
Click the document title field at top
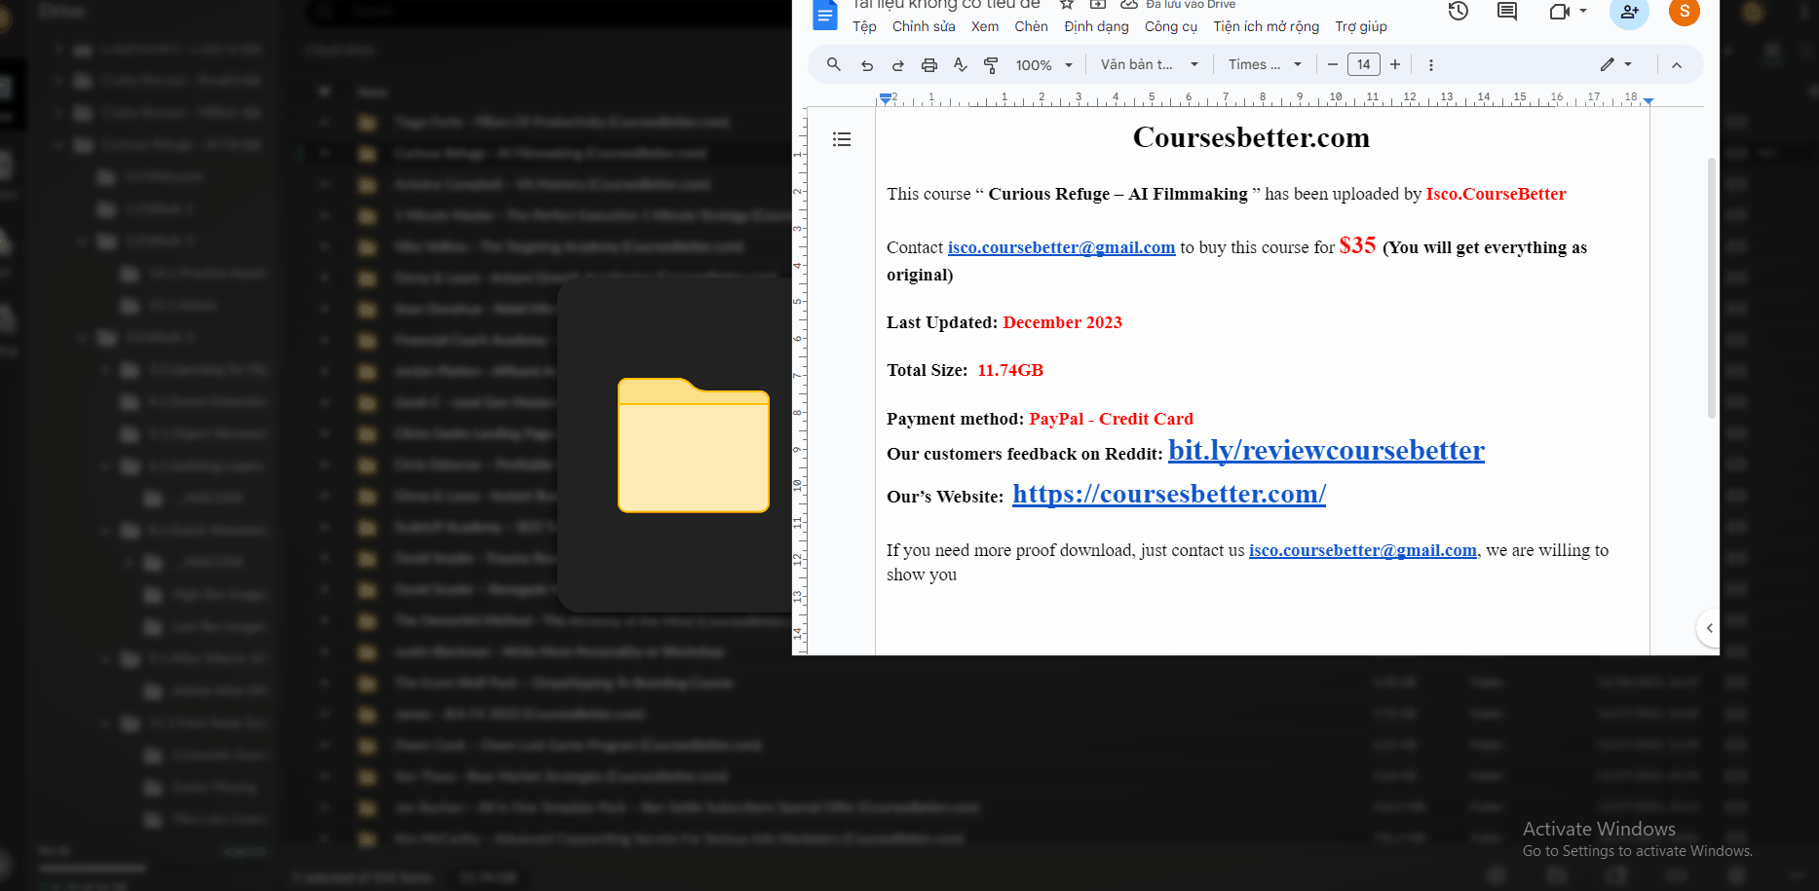coord(946,5)
